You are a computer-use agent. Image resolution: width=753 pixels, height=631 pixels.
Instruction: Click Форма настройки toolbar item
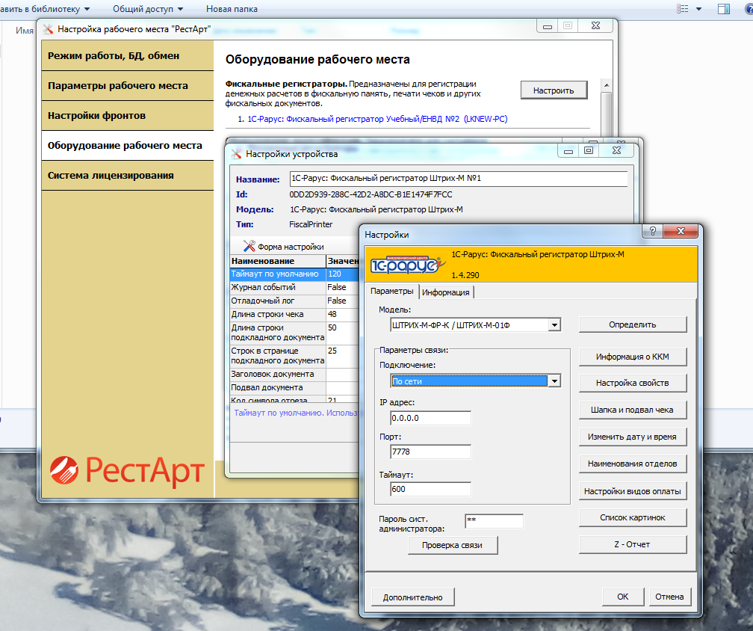click(284, 247)
